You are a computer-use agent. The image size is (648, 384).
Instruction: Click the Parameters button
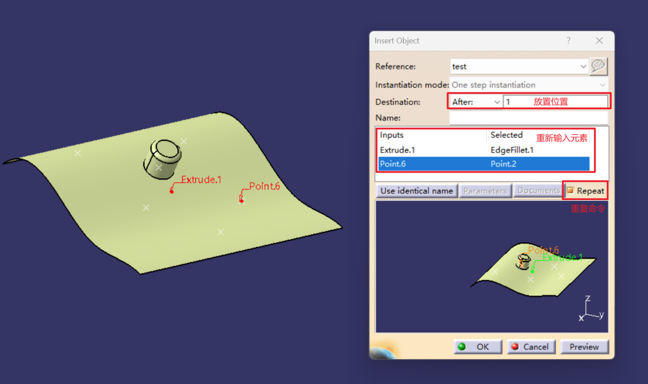pos(485,191)
